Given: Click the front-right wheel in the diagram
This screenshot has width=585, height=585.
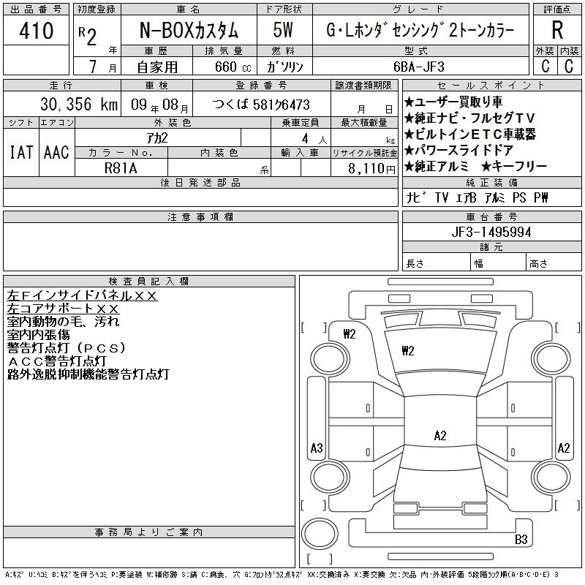Looking at the screenshot, I should 551,359.
